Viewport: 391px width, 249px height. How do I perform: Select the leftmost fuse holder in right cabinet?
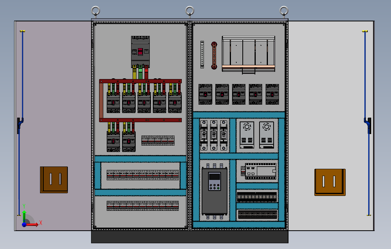tap(204, 135)
